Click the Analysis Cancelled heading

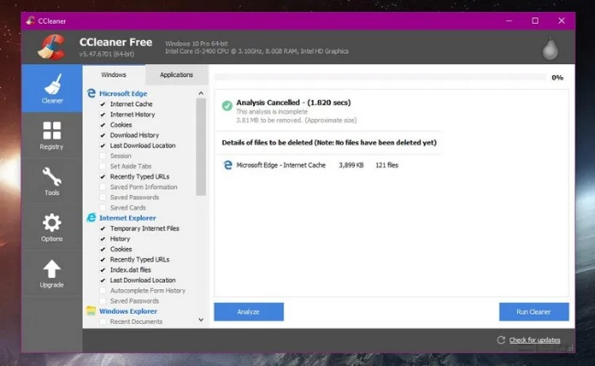click(x=293, y=102)
